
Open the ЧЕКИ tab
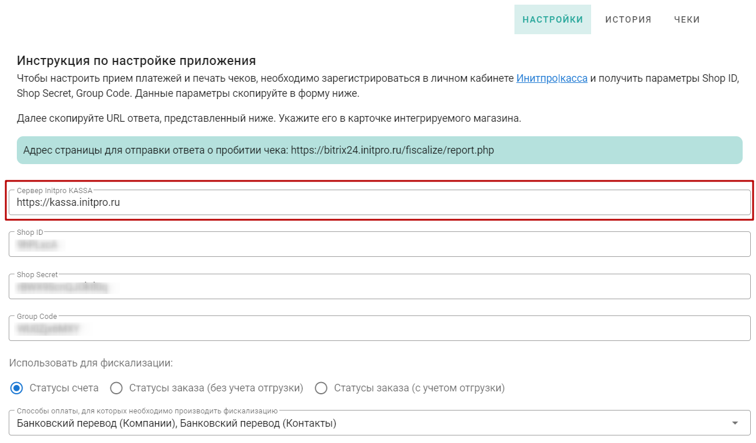(x=687, y=20)
